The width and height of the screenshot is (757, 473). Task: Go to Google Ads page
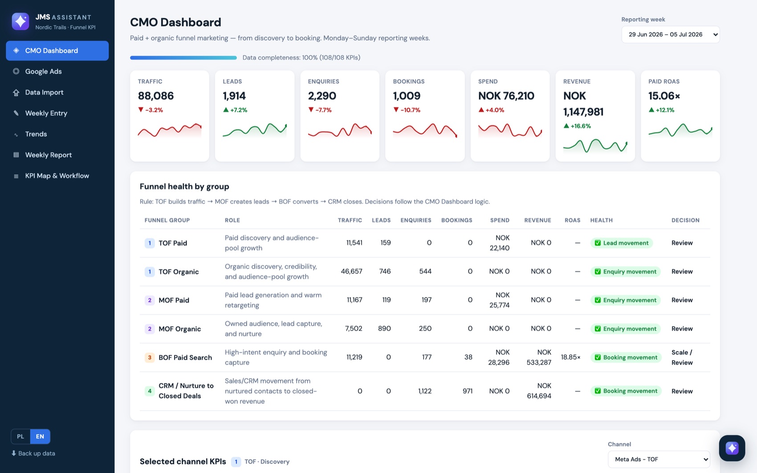pyautogui.click(x=57, y=71)
